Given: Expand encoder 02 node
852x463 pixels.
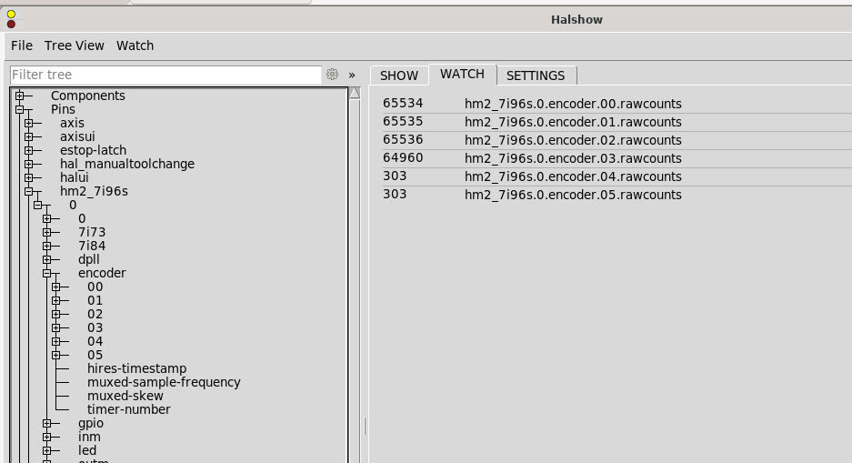Looking at the screenshot, I should point(56,314).
